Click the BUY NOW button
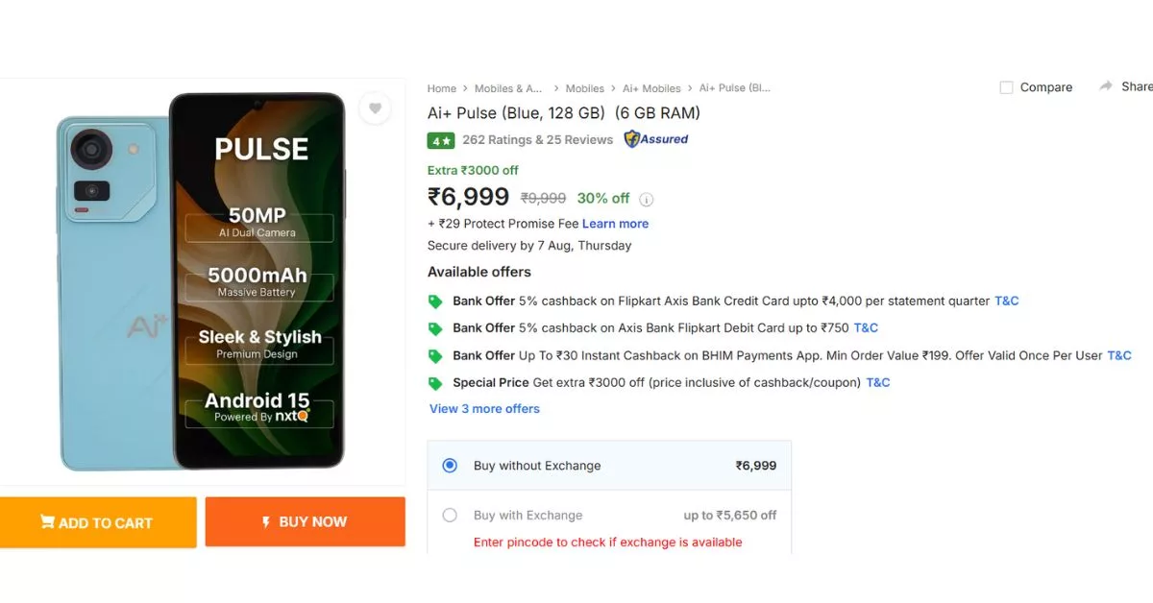Viewport: 1153px width, 603px height. click(x=305, y=521)
